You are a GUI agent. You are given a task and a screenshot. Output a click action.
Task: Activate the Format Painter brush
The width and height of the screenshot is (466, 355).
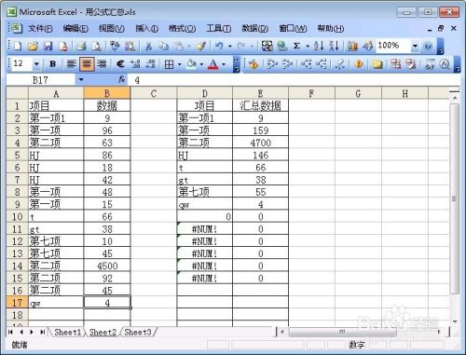(x=201, y=47)
